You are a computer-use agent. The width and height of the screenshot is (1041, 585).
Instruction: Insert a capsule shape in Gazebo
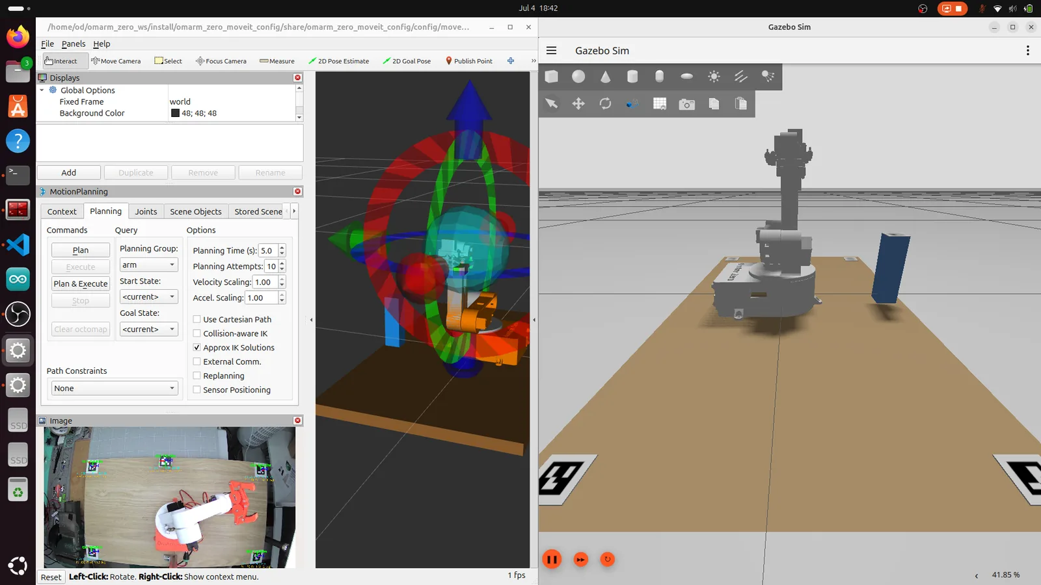point(660,77)
